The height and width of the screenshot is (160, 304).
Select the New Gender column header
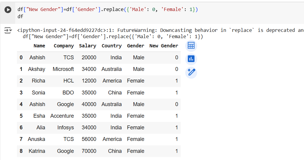coord(164,46)
